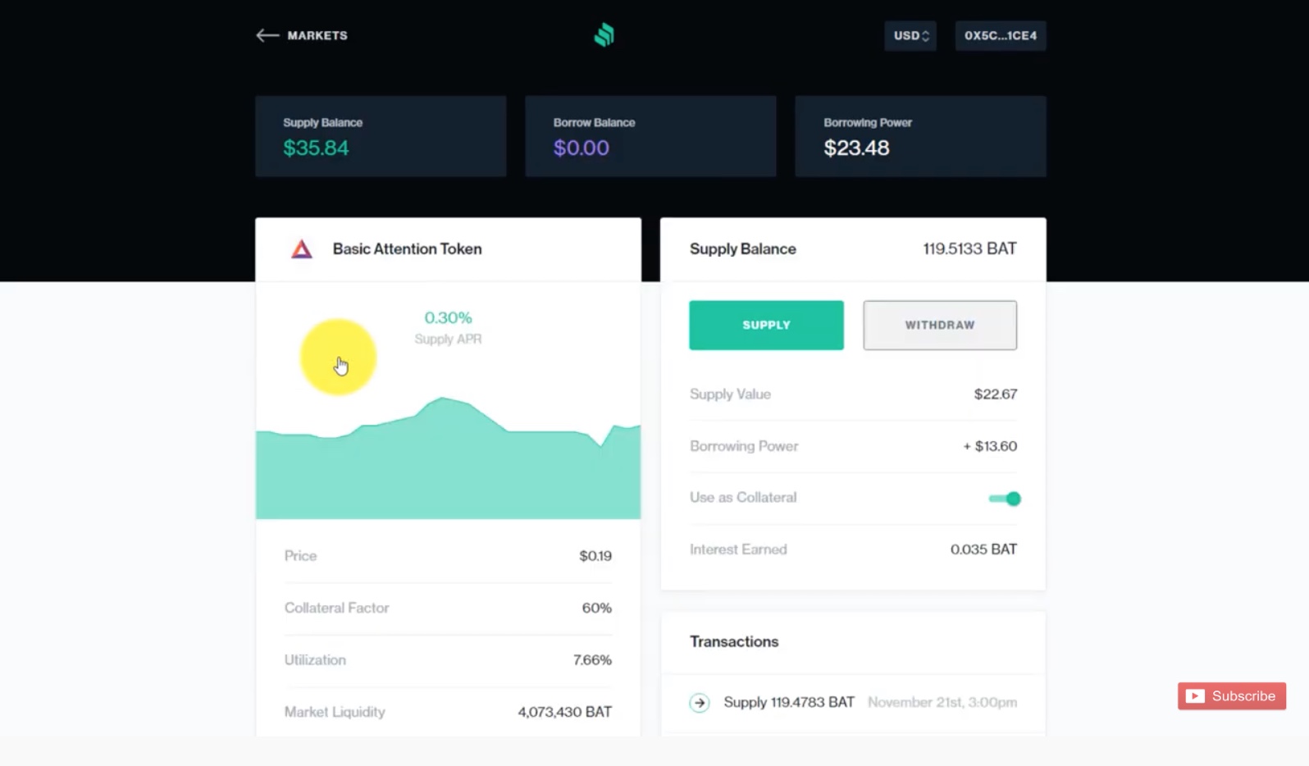Image resolution: width=1309 pixels, height=766 pixels.
Task: Click the Transactions heading
Action: 734,641
